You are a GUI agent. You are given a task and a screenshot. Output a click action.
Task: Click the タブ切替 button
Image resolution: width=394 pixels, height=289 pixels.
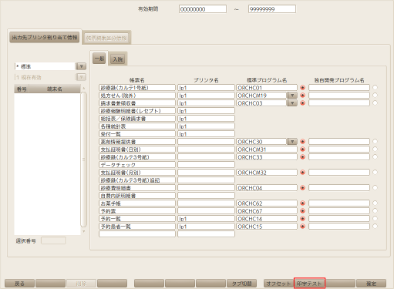(241, 284)
